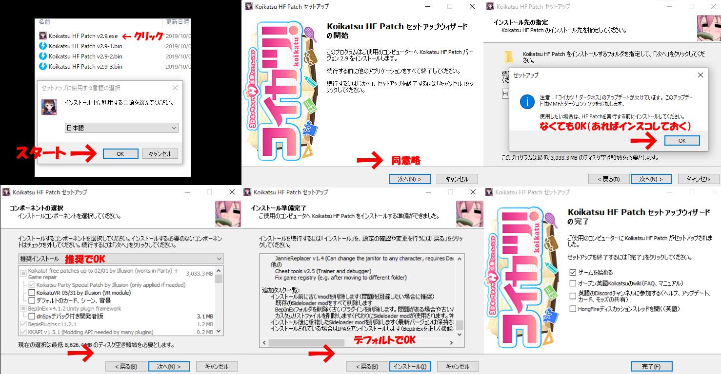This screenshot has width=721, height=374.
Task: Toggle the BepInEx v4.1.2 Unity plugin framework checkbox
Action: click(x=23, y=309)
